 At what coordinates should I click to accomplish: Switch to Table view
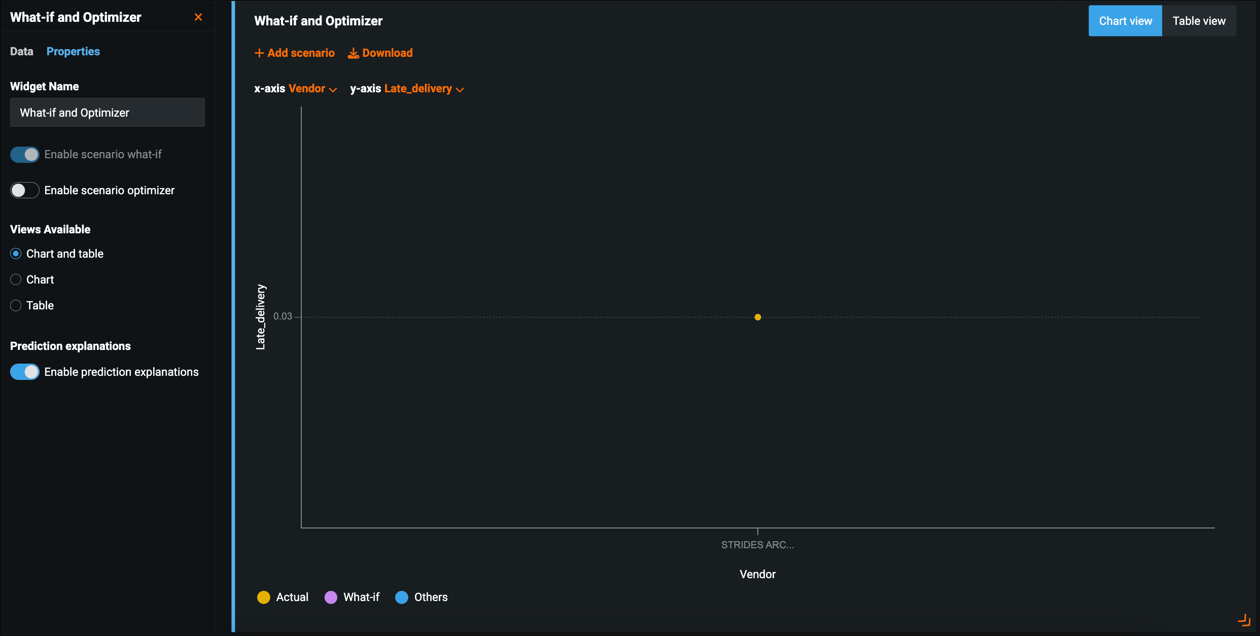(1199, 21)
